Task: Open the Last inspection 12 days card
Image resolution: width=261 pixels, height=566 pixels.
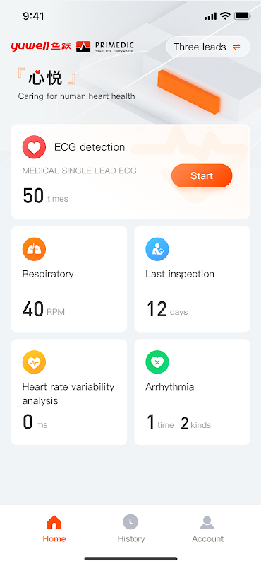Action: [x=193, y=279]
